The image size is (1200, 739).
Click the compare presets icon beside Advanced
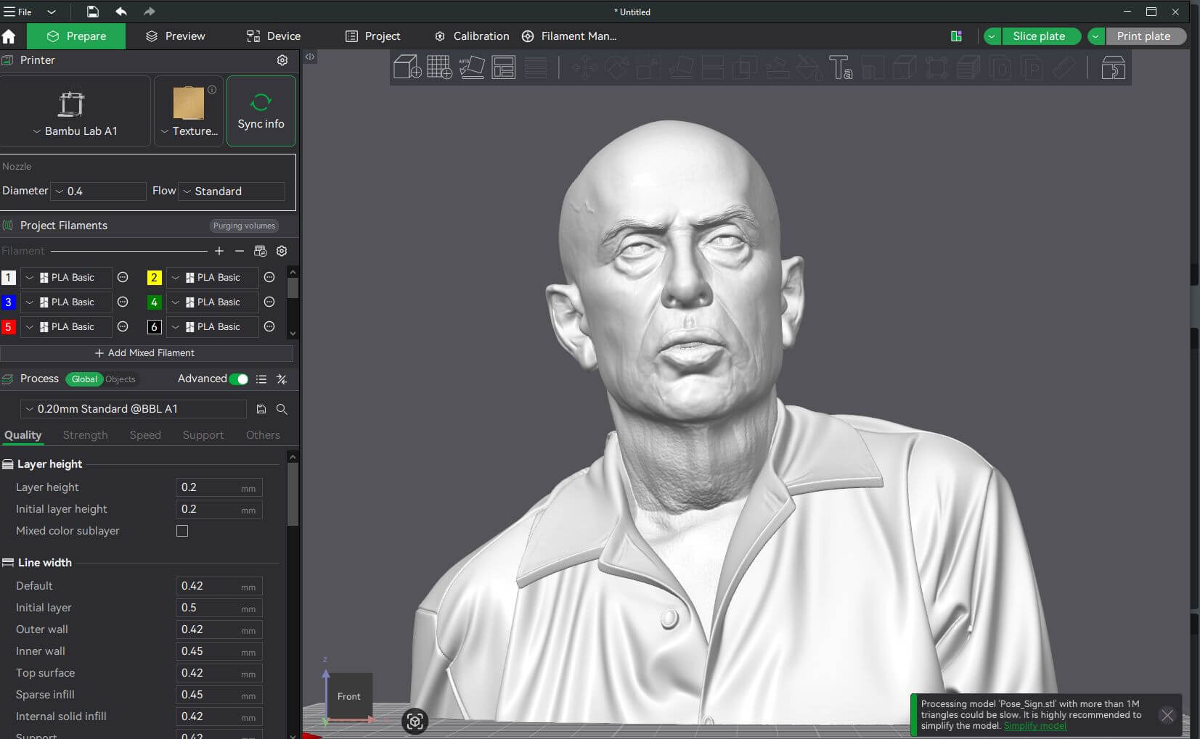tap(282, 379)
